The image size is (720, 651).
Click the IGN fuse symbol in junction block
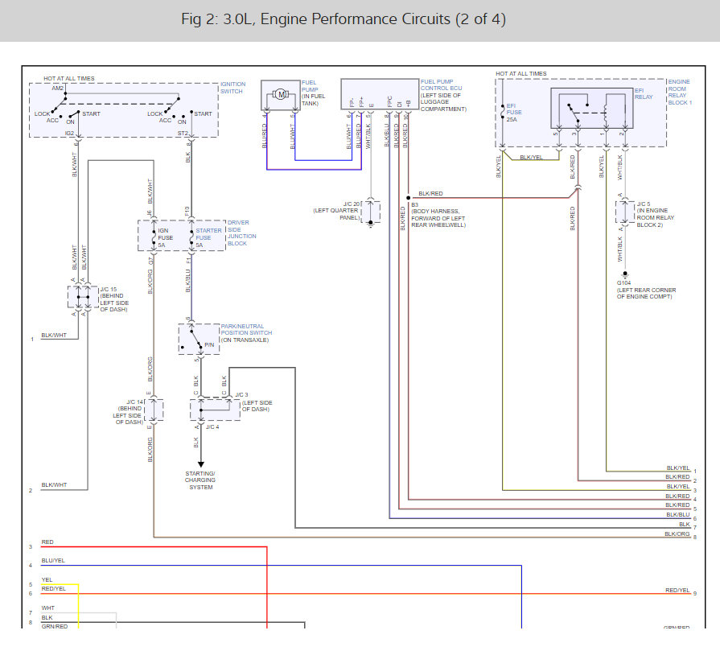154,236
